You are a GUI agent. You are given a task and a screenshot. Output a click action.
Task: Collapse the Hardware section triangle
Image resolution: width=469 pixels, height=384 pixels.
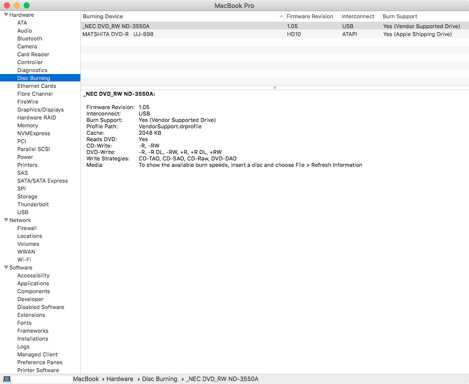coord(6,15)
